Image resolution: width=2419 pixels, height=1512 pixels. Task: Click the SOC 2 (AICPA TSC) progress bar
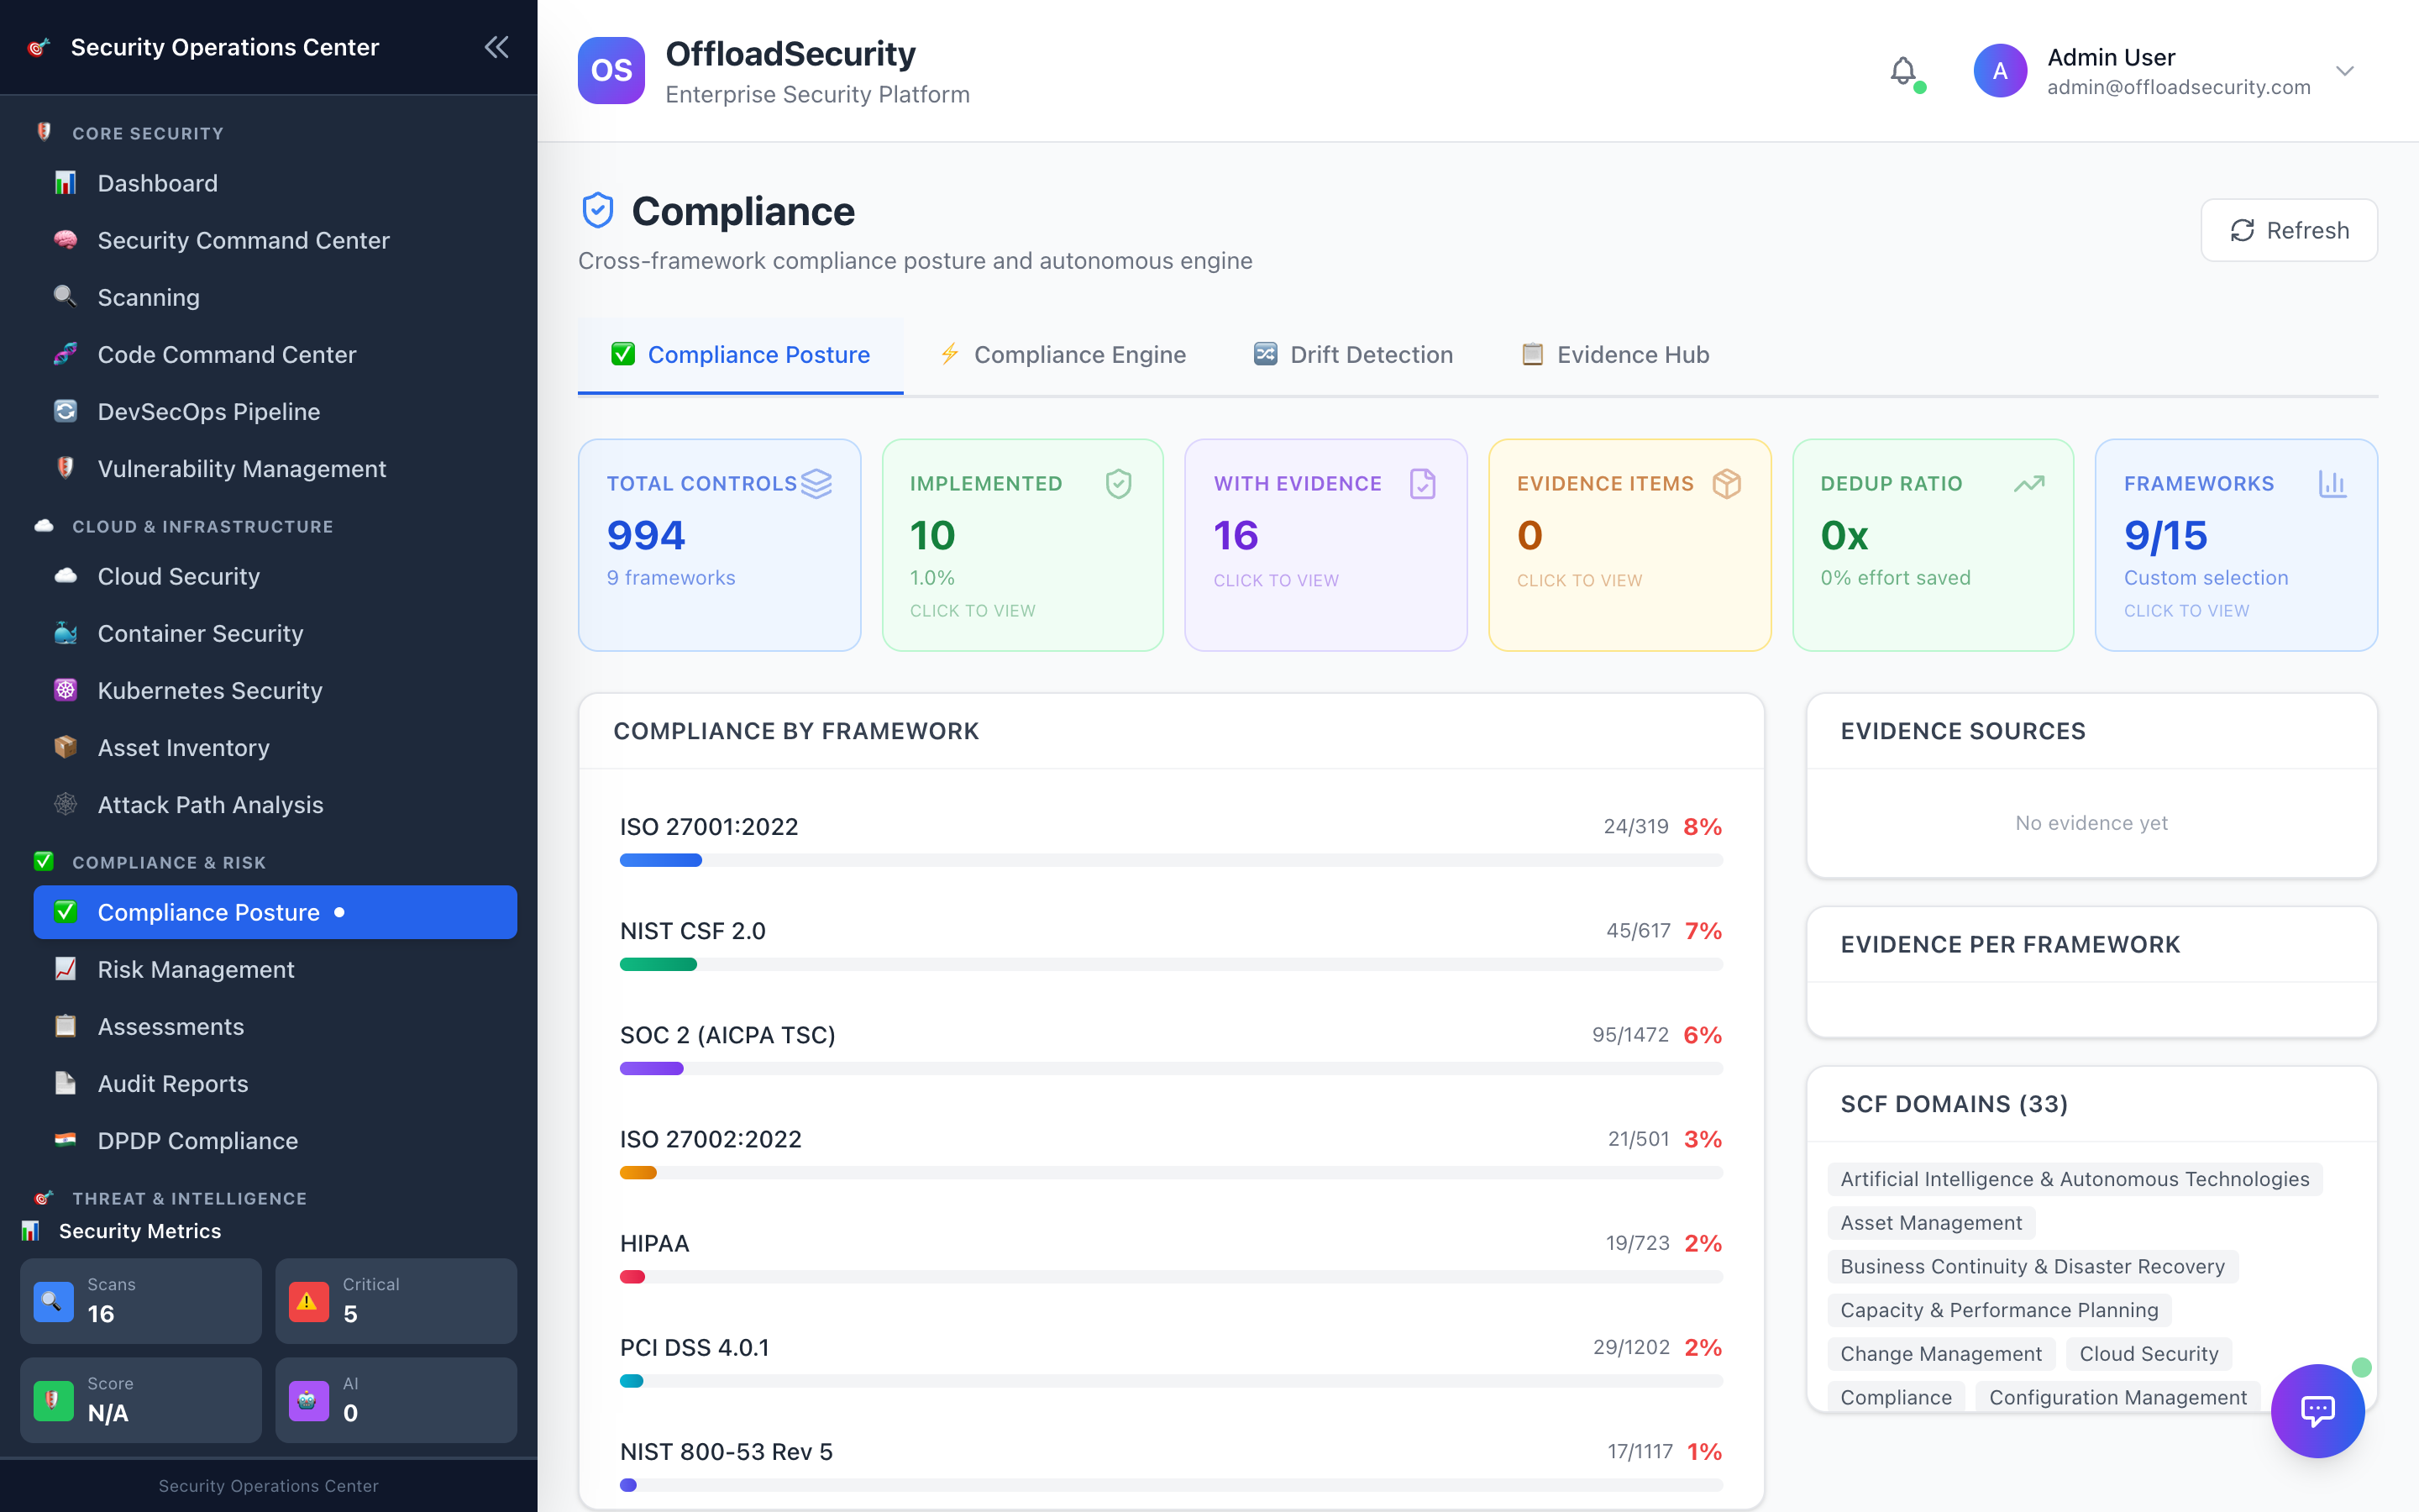click(x=1171, y=1068)
